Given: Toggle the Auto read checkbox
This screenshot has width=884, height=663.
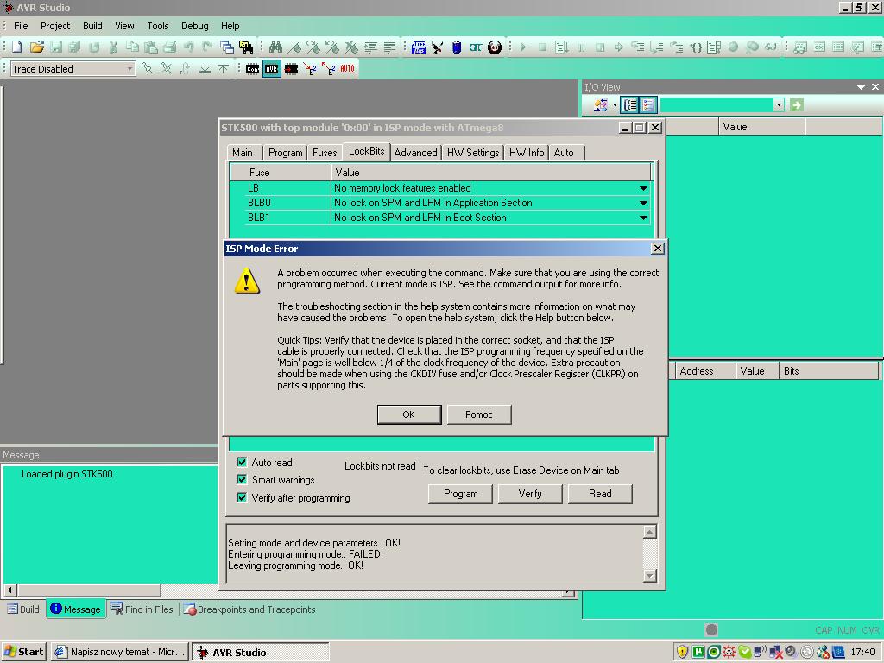Looking at the screenshot, I should 242,463.
